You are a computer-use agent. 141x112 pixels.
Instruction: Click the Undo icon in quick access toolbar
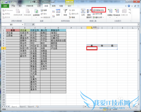pyautogui.click(x=9, y=2)
